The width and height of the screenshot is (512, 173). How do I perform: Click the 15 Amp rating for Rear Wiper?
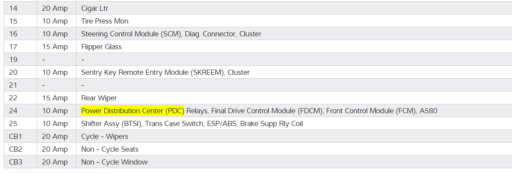click(55, 98)
